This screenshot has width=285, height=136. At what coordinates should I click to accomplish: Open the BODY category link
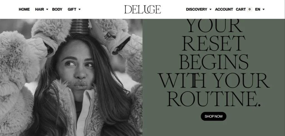click(57, 9)
